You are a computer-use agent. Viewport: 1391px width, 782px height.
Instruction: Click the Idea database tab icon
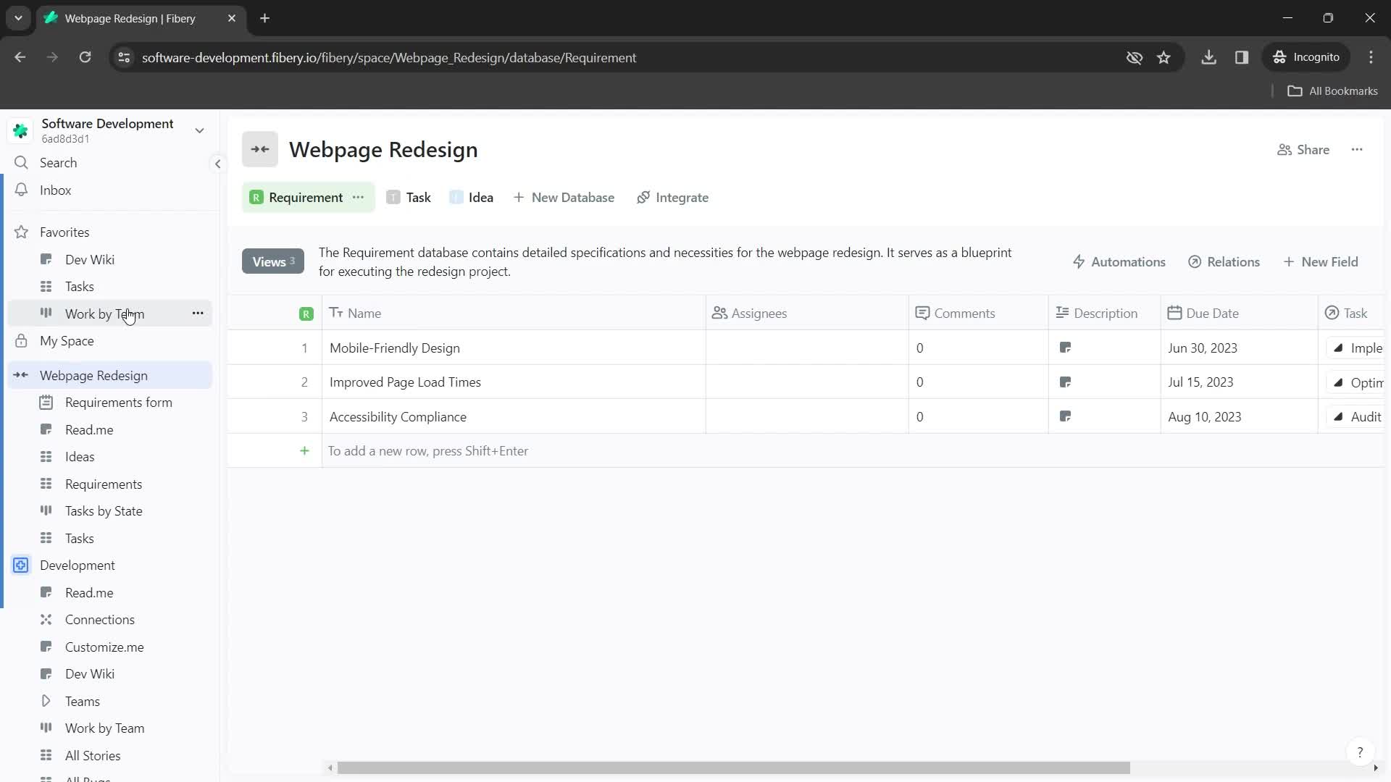coord(456,198)
